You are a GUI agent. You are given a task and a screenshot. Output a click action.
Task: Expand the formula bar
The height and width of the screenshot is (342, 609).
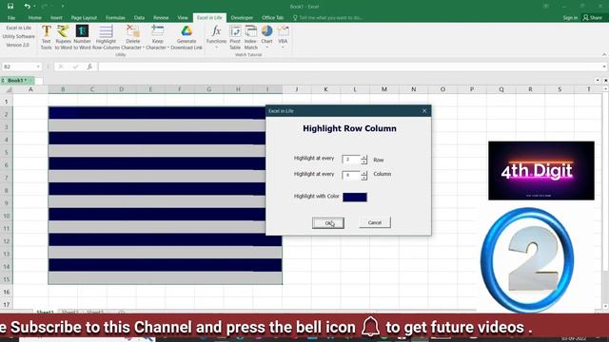604,66
